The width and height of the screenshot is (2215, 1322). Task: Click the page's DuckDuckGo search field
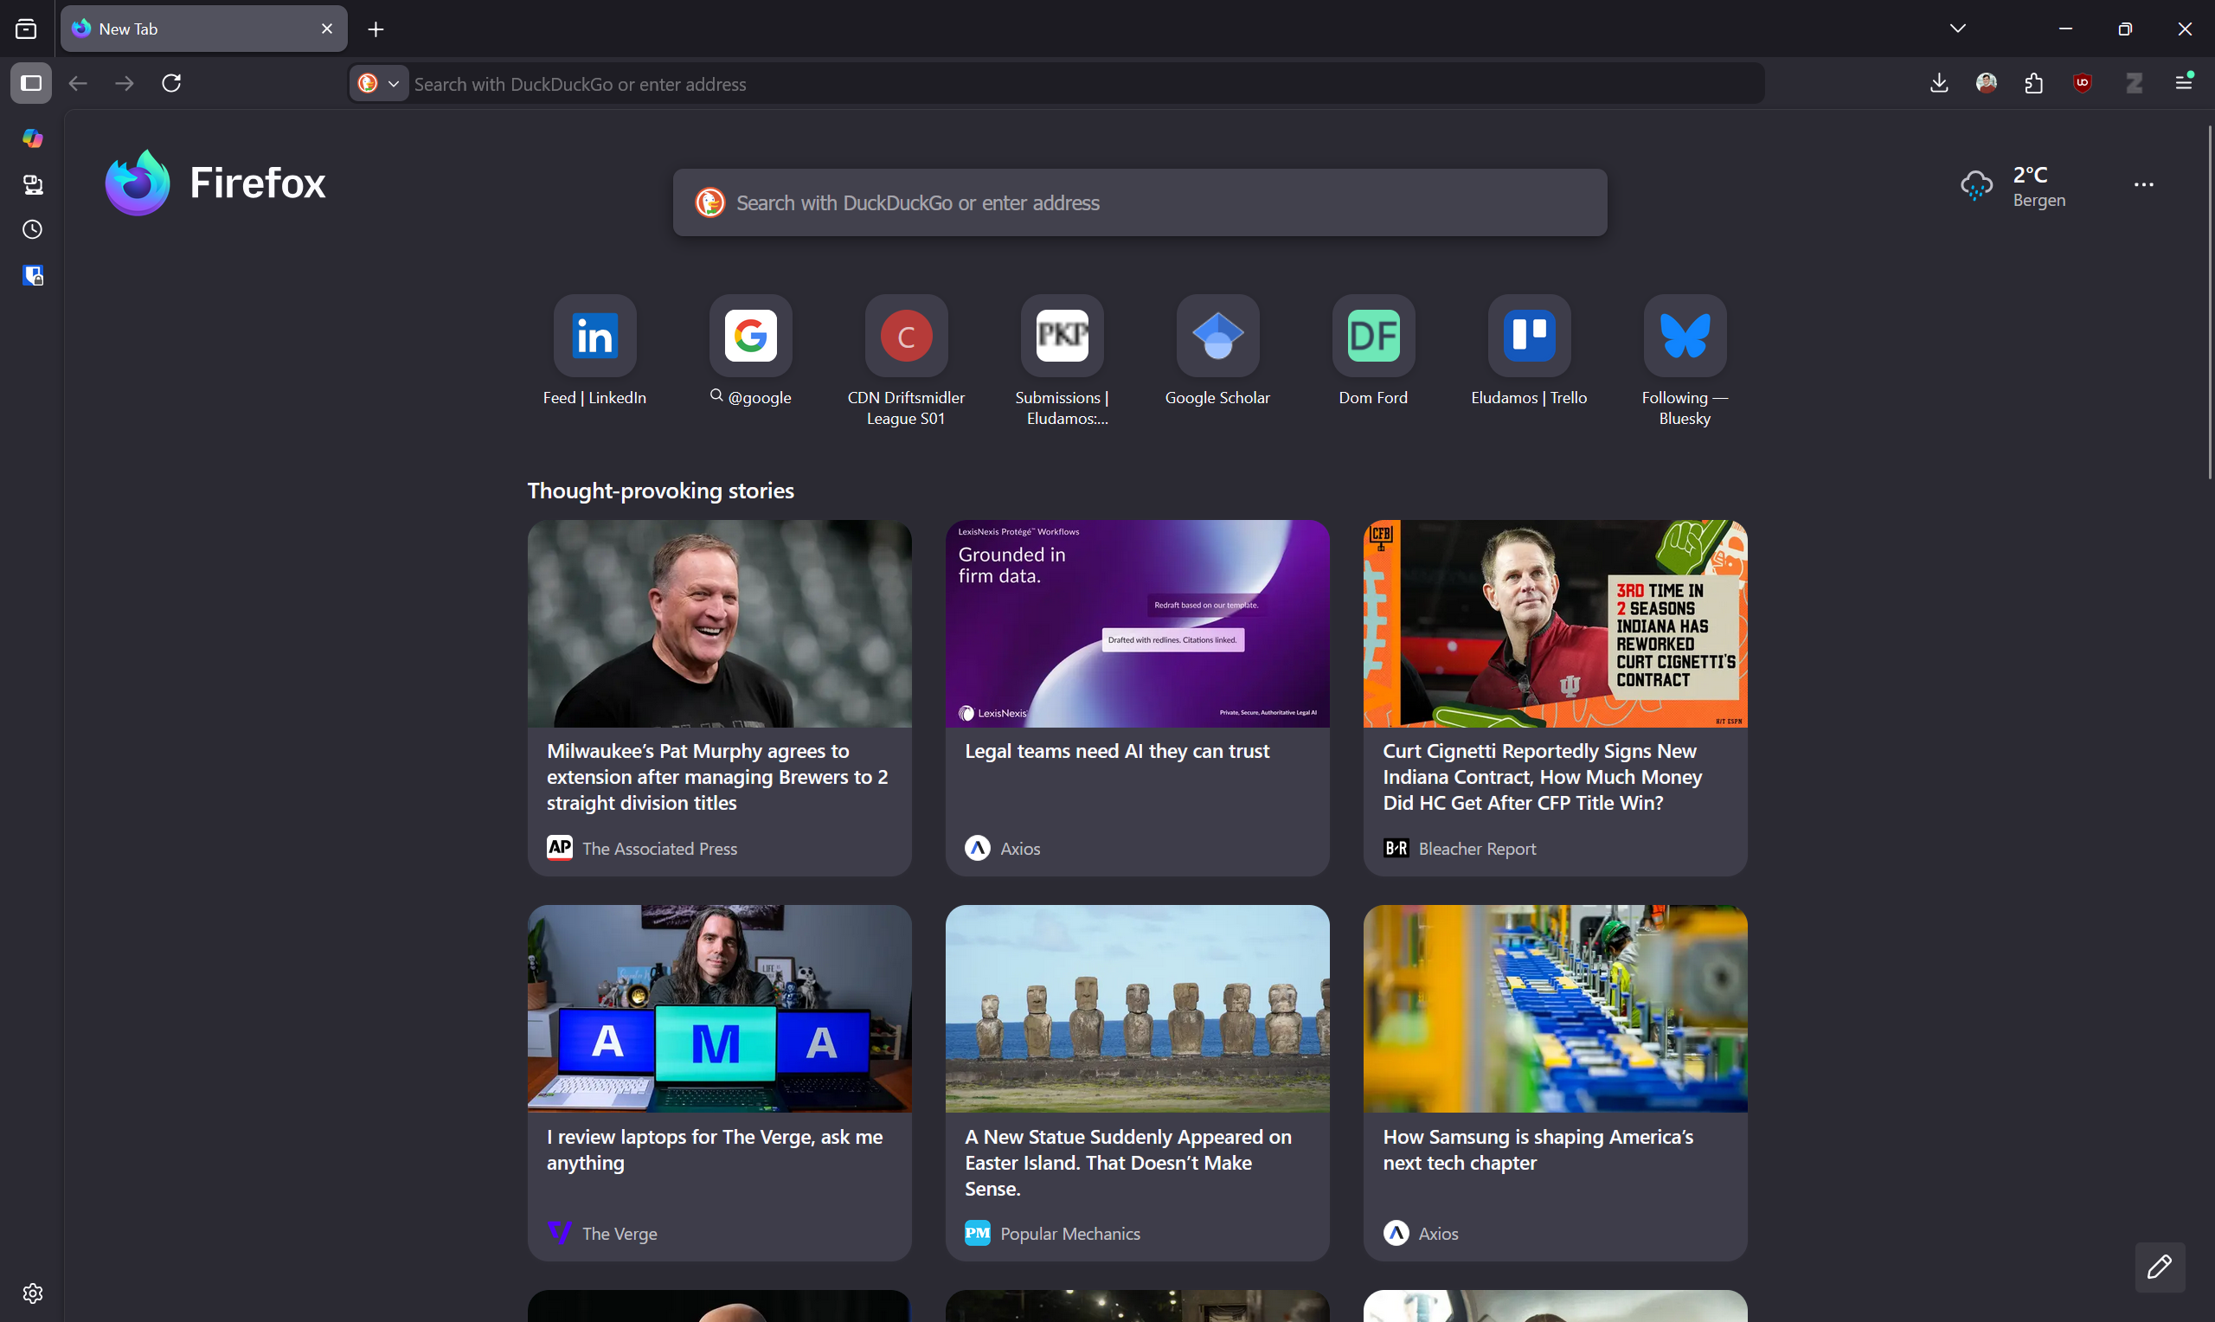click(x=1140, y=203)
